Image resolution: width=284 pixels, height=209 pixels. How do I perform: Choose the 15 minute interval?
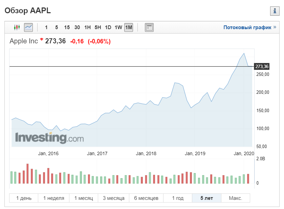[67, 27]
